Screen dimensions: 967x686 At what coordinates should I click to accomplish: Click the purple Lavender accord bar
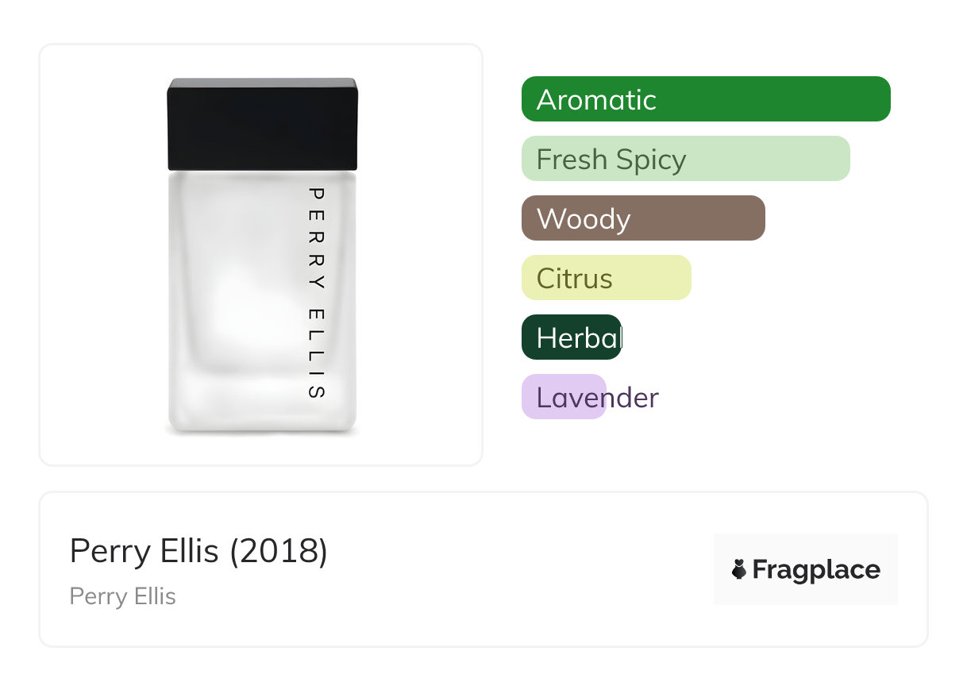point(564,397)
